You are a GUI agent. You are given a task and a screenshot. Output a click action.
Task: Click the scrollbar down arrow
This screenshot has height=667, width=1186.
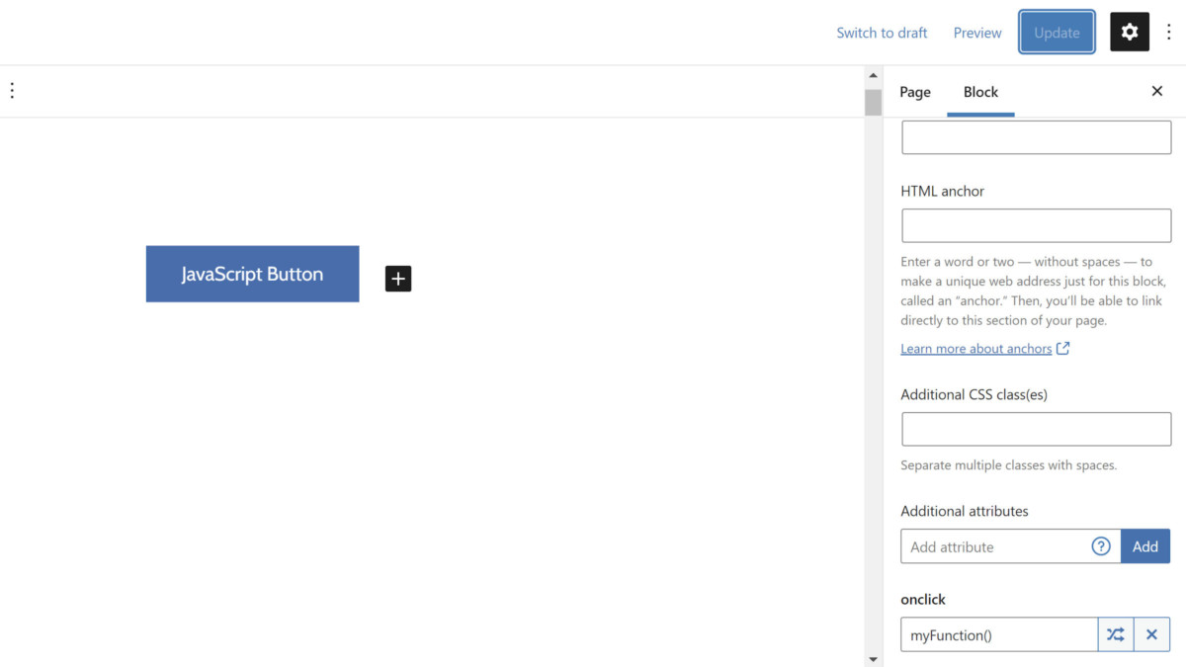[873, 658]
